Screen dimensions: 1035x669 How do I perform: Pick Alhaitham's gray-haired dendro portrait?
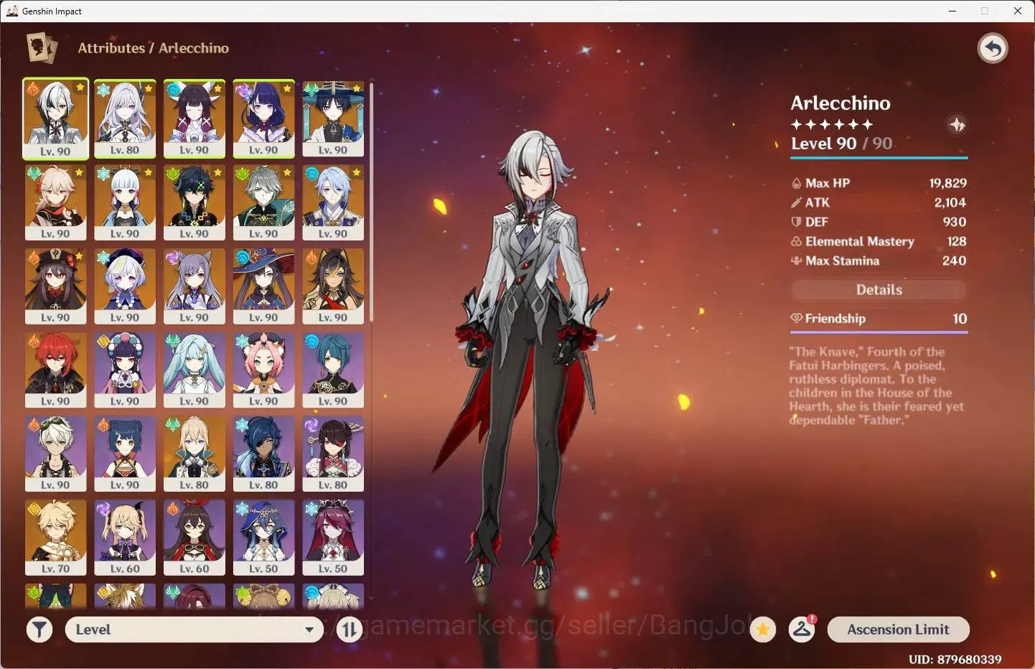click(x=263, y=202)
